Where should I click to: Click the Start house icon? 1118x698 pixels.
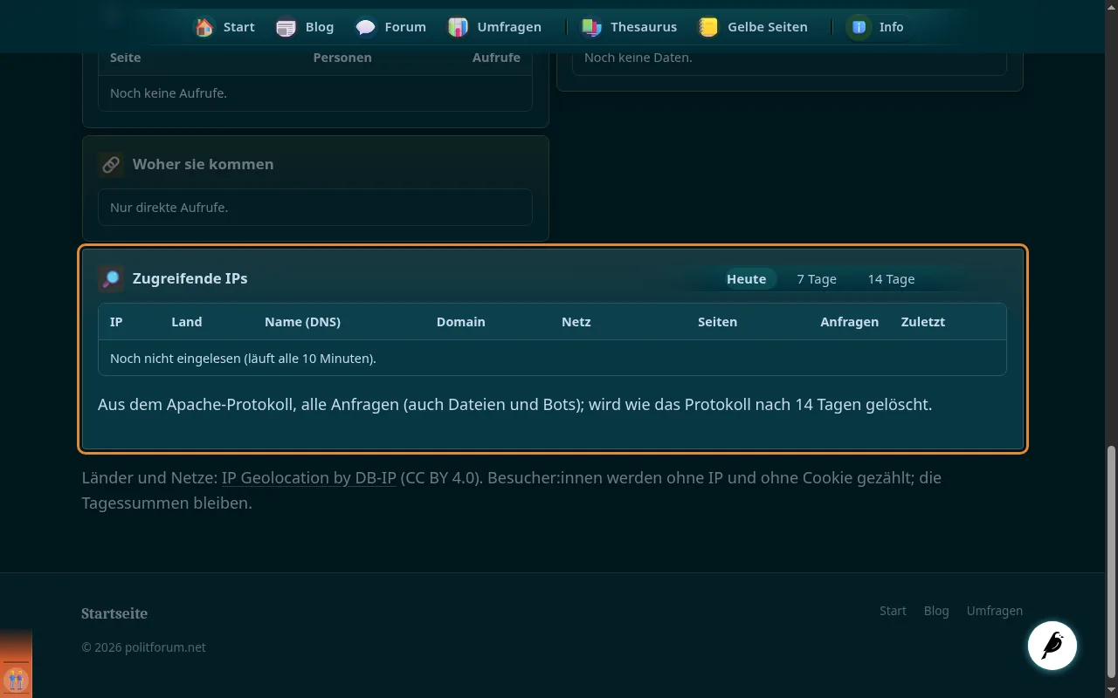pos(204,27)
